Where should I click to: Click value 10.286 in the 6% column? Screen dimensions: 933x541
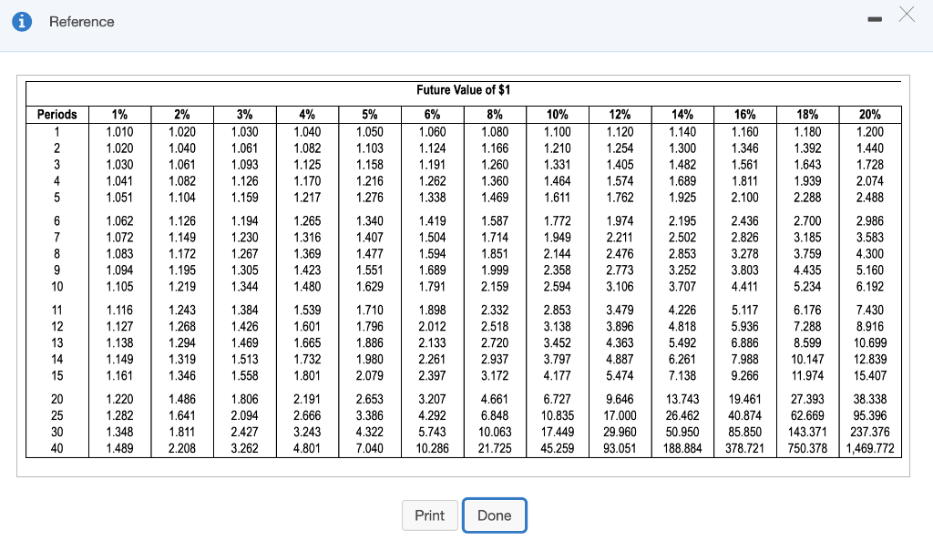(432, 448)
